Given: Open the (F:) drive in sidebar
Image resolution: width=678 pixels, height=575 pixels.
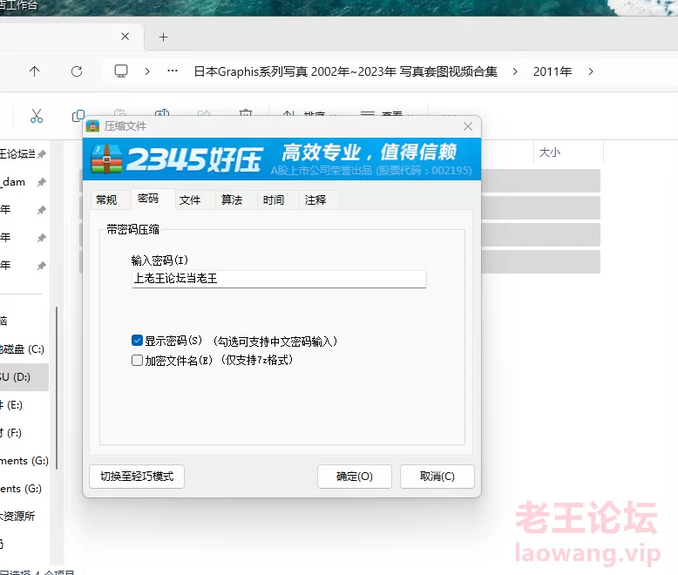Looking at the screenshot, I should pos(24,433).
